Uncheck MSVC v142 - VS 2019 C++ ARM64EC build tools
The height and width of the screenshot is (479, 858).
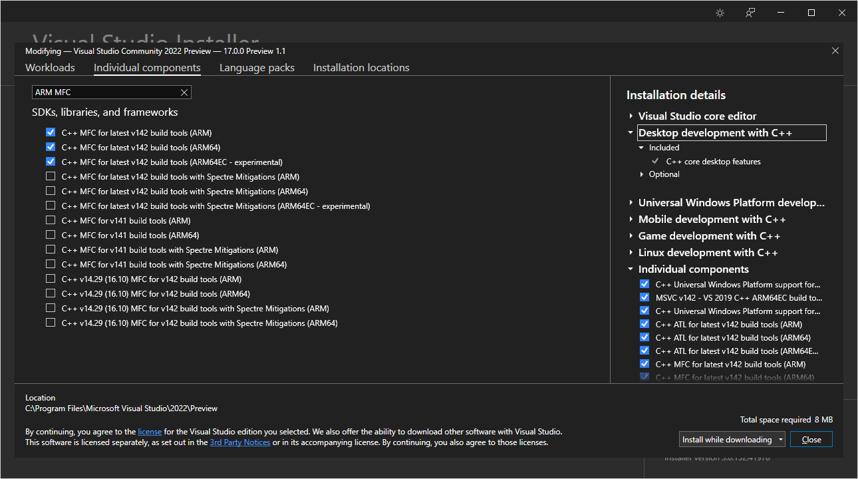644,297
